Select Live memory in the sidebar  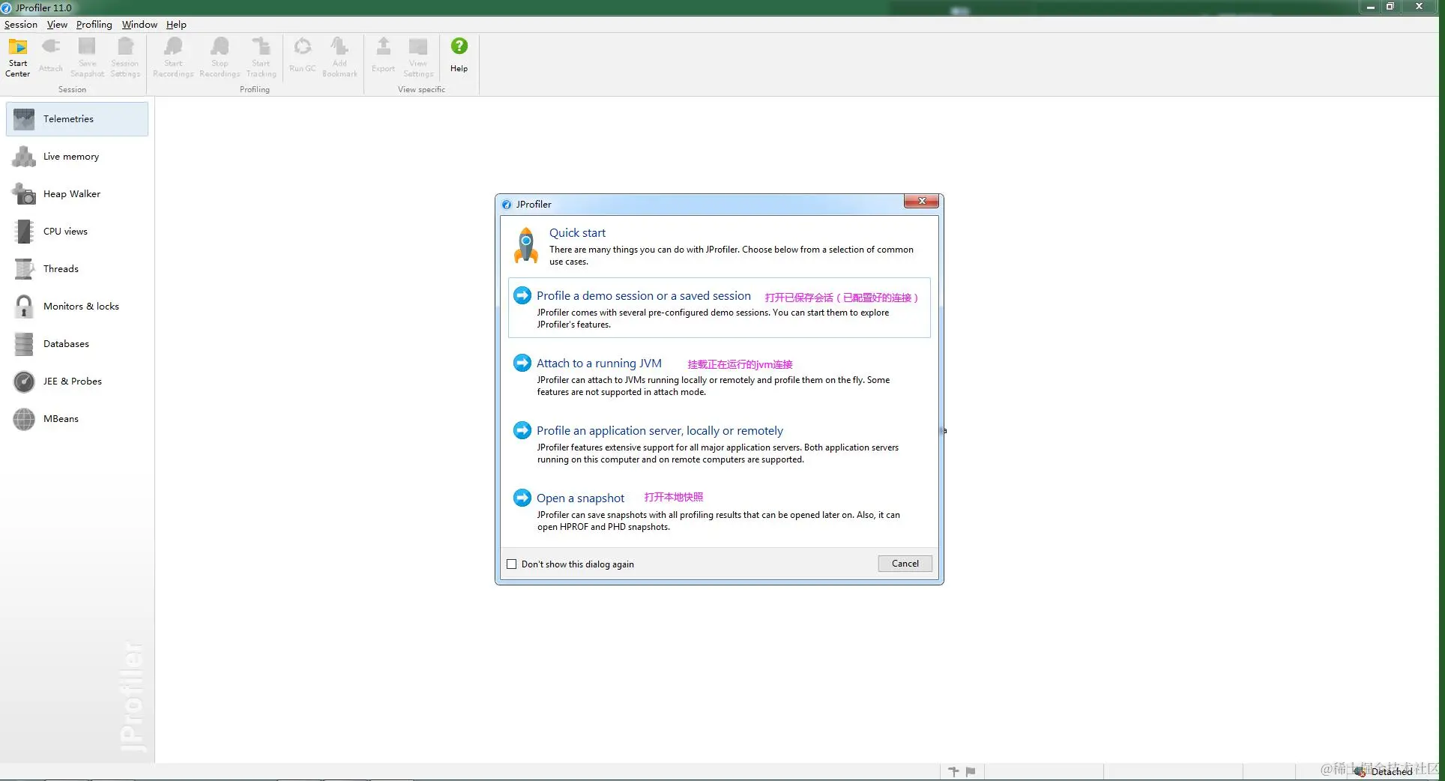[x=77, y=157]
